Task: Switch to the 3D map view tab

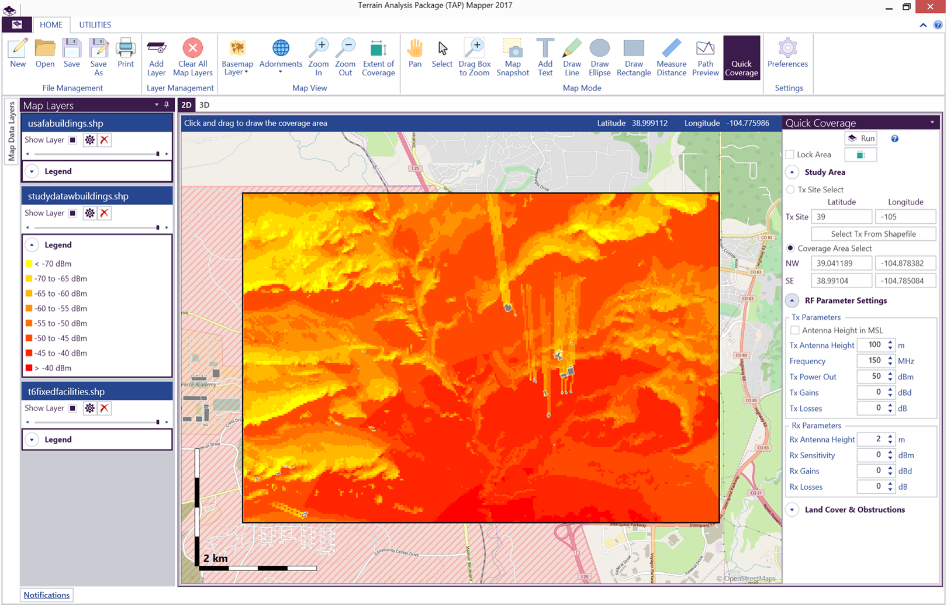Action: (204, 105)
